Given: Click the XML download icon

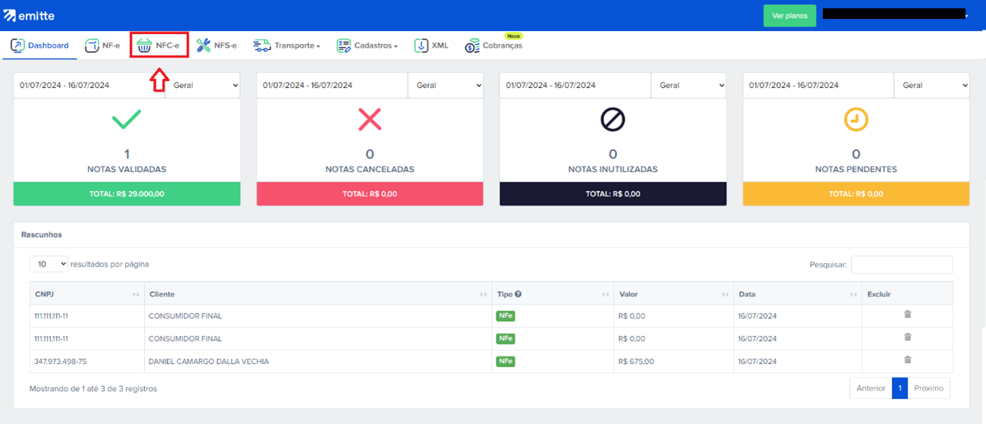Looking at the screenshot, I should pyautogui.click(x=421, y=46).
